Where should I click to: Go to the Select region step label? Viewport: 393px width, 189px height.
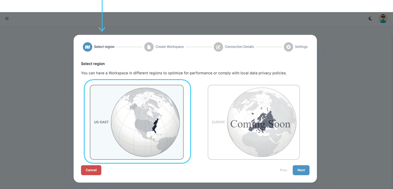104,47
